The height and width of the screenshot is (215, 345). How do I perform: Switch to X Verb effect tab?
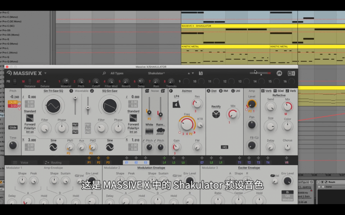pos(266,91)
